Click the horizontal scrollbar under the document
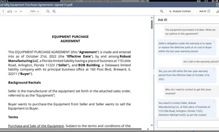This screenshot has height=132, width=219. pyautogui.click(x=71, y=129)
